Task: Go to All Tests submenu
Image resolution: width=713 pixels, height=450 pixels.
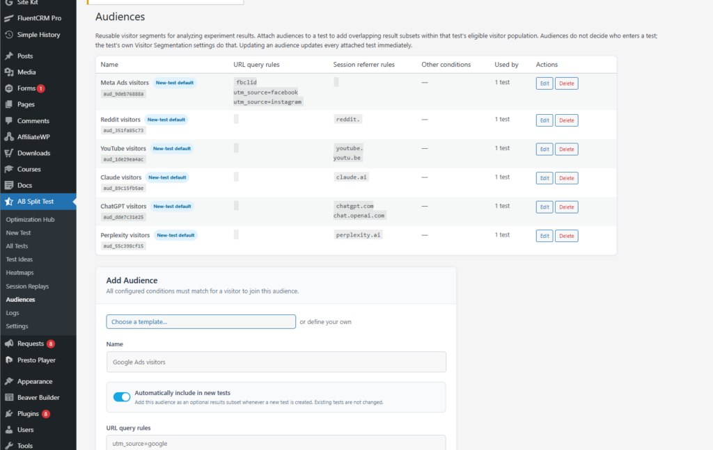Action: click(17, 246)
